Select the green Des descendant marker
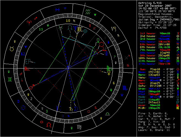Viewport: 181px width, 137px height. [x=109, y=67]
